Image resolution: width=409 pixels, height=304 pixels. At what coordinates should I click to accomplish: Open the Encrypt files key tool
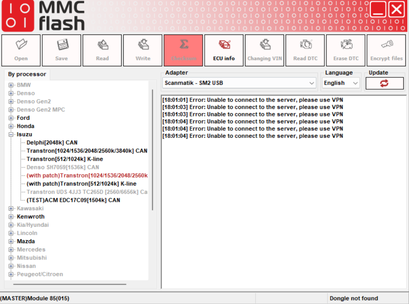click(386, 50)
